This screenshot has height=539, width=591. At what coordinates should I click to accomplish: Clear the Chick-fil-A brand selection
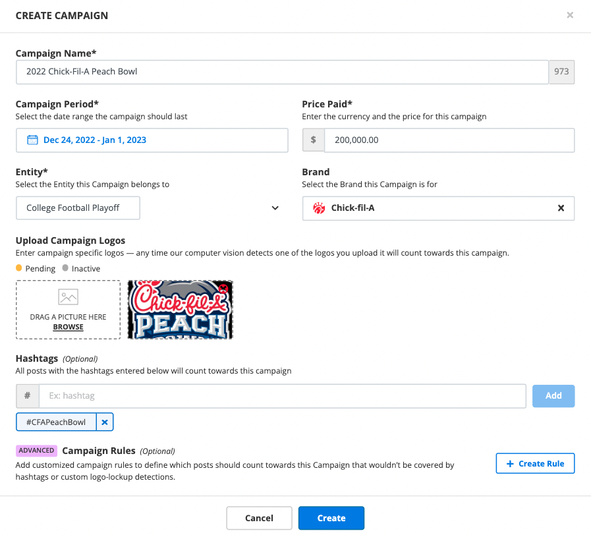(x=561, y=208)
